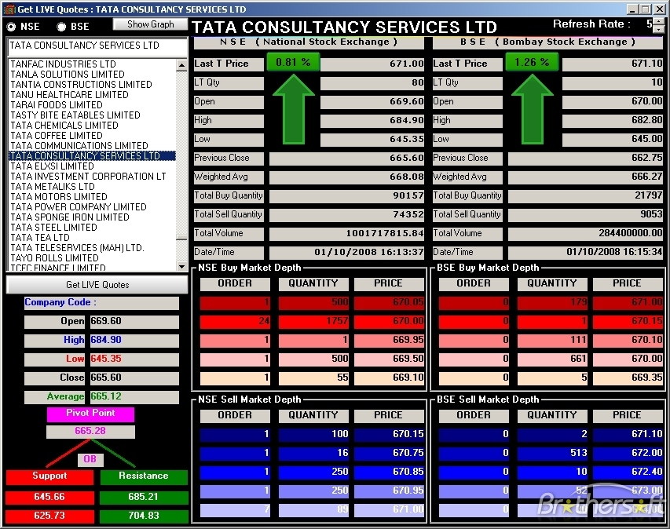The width and height of the screenshot is (670, 529).
Task: Click the support value 645.66
Action: (x=49, y=498)
